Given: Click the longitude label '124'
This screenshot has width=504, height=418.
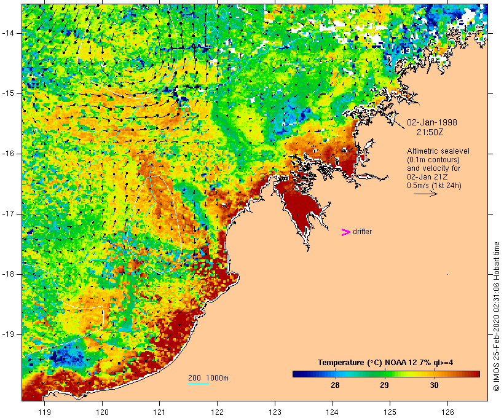Looking at the screenshot, I should tap(333, 412).
